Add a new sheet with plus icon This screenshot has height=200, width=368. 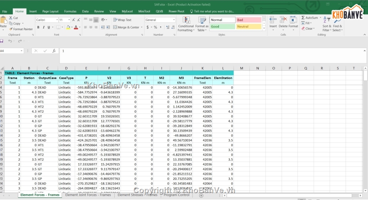click(x=201, y=195)
